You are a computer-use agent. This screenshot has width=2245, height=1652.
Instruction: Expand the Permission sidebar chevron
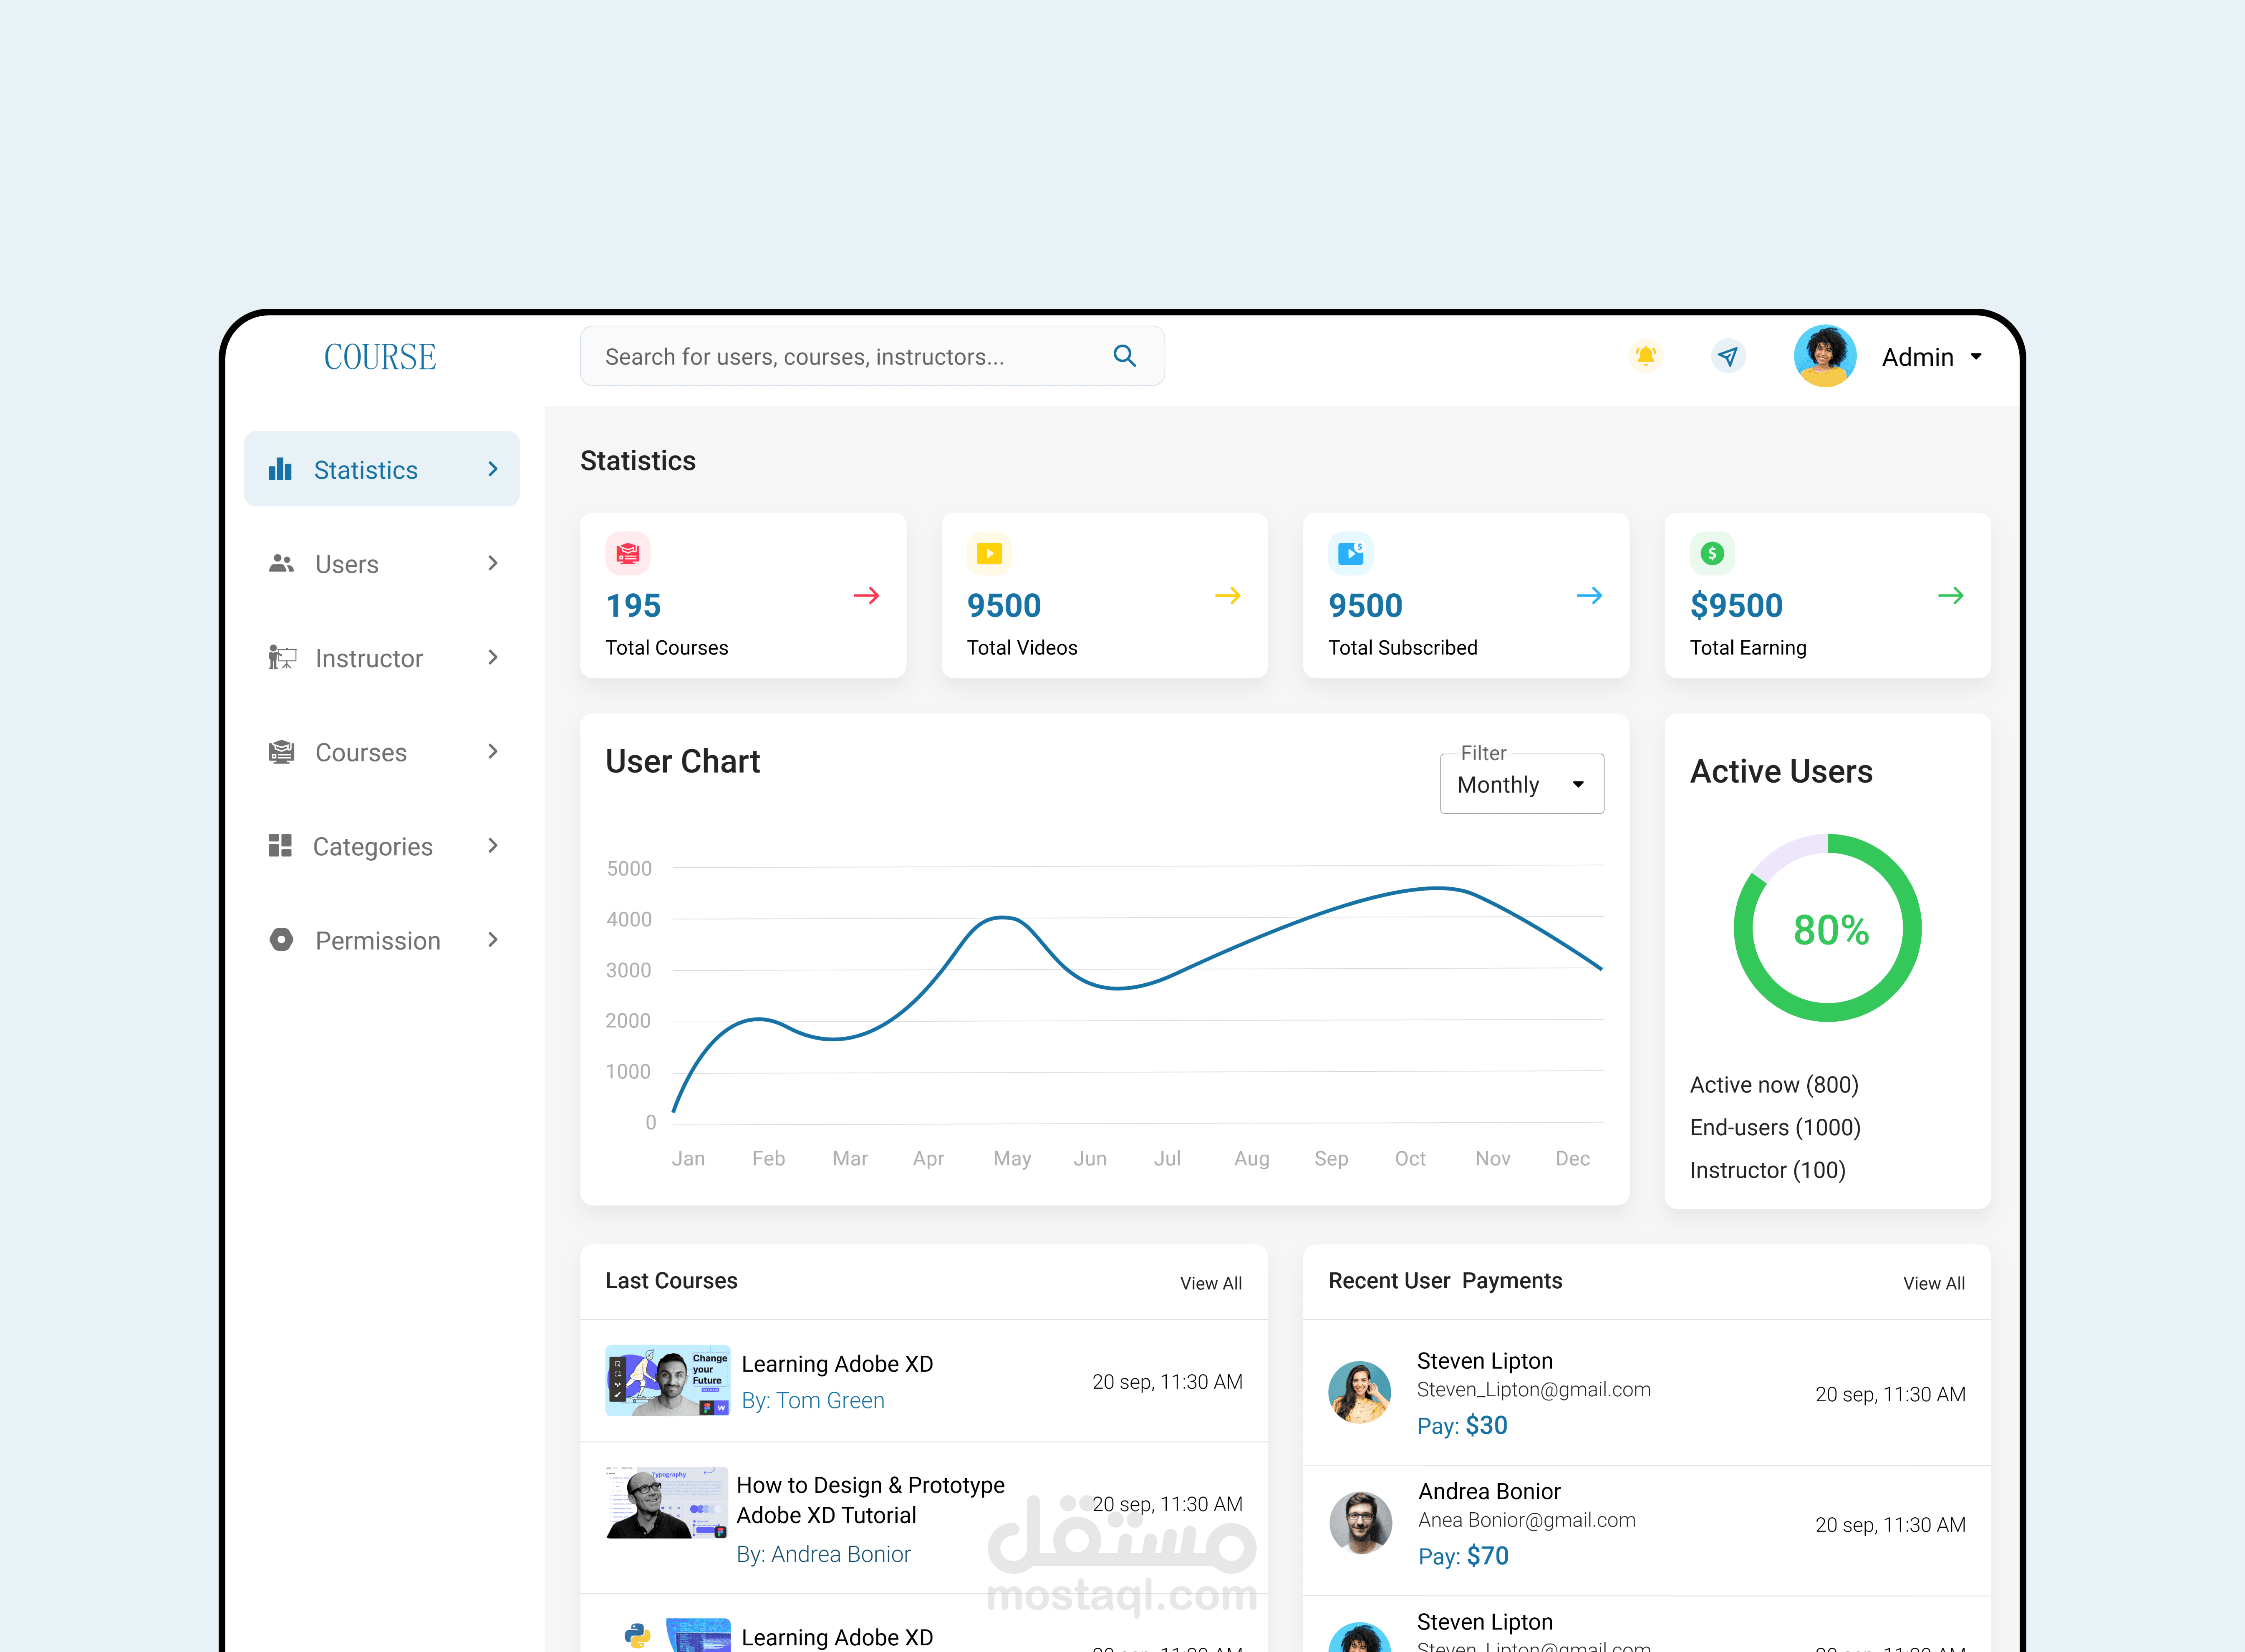492,940
